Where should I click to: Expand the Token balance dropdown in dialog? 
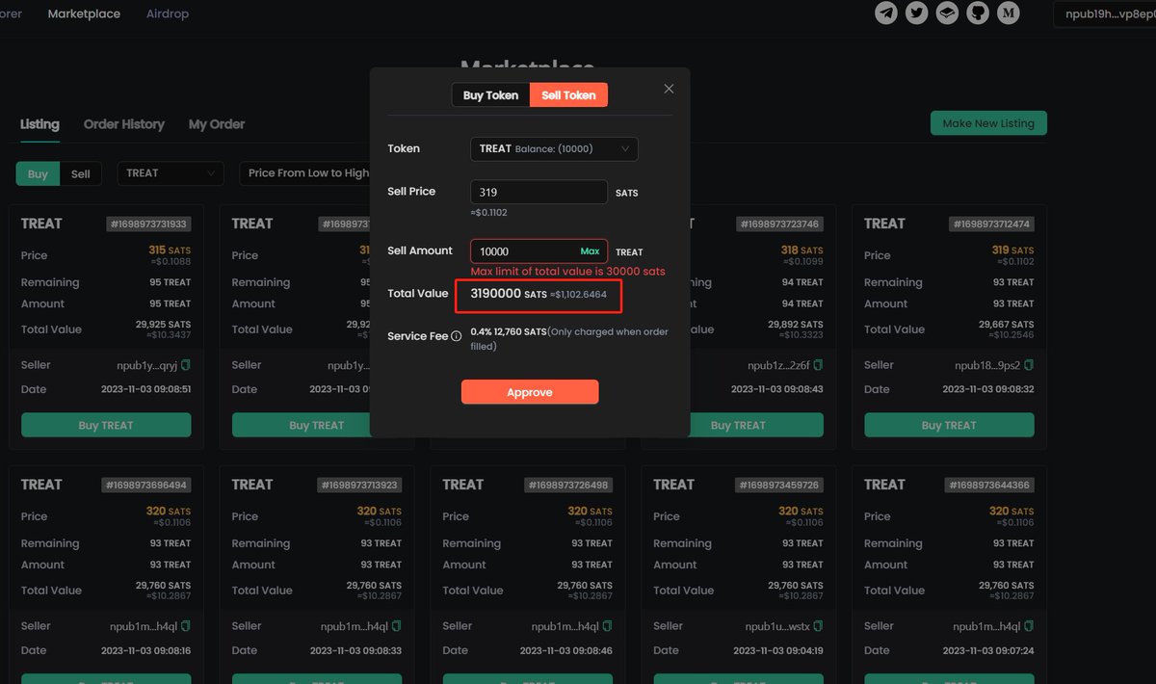[554, 148]
